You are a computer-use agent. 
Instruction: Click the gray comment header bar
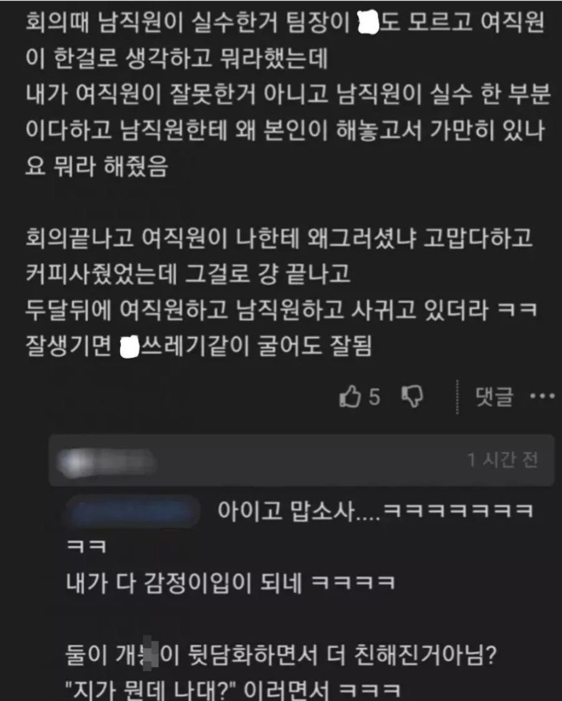(302, 460)
